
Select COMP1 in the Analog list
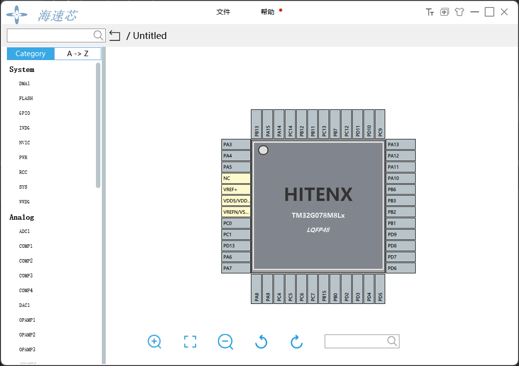point(26,246)
